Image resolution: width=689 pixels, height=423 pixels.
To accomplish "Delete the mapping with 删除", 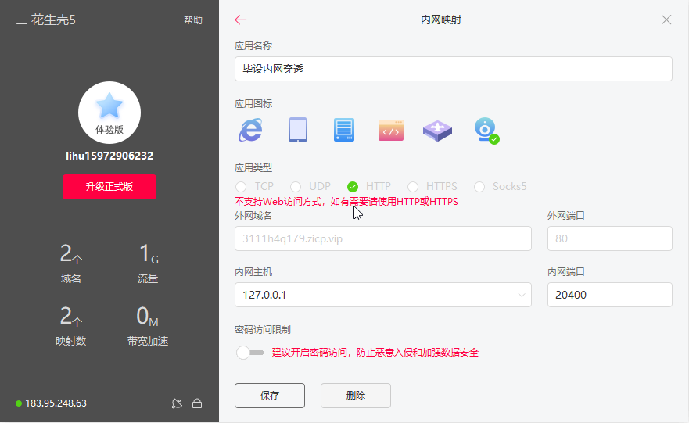I will pos(356,396).
